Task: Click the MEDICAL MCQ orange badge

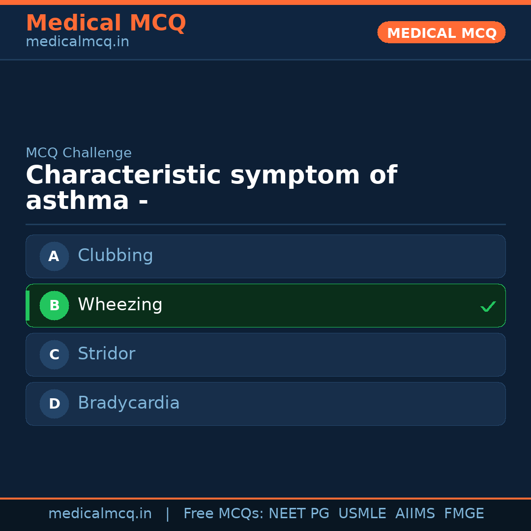Action: click(441, 32)
